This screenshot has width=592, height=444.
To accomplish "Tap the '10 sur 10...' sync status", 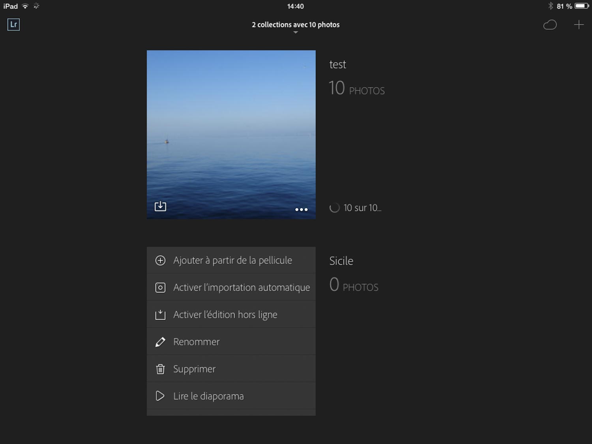I will (362, 208).
